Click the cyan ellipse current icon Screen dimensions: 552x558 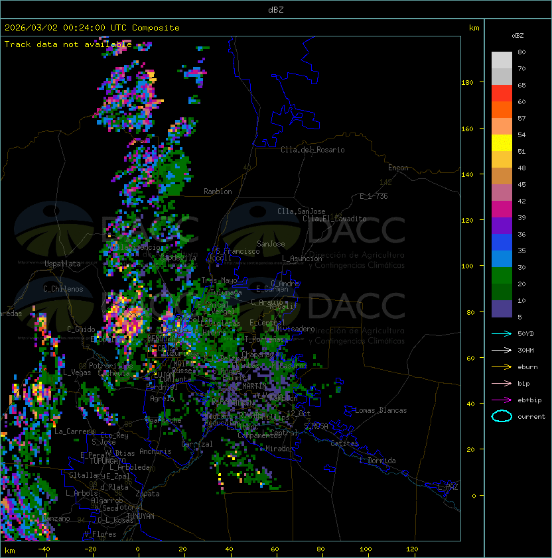[x=502, y=416]
